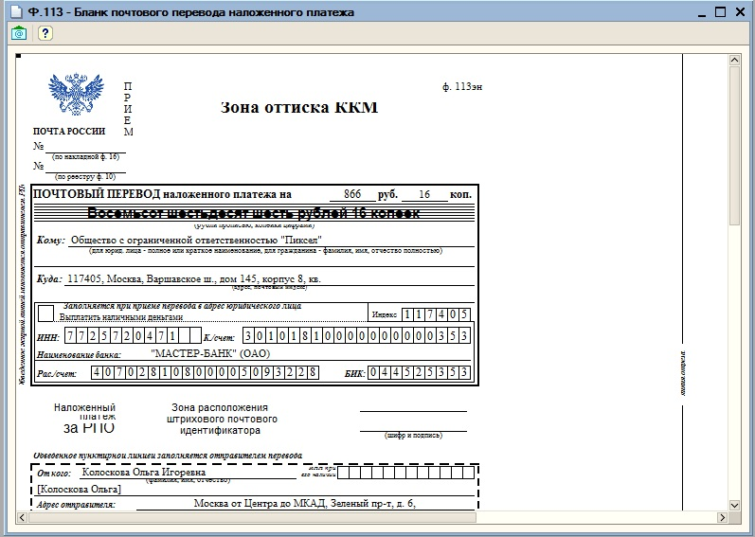Close the Ф.113 form window
This screenshot has width=755, height=537.
click(x=742, y=12)
